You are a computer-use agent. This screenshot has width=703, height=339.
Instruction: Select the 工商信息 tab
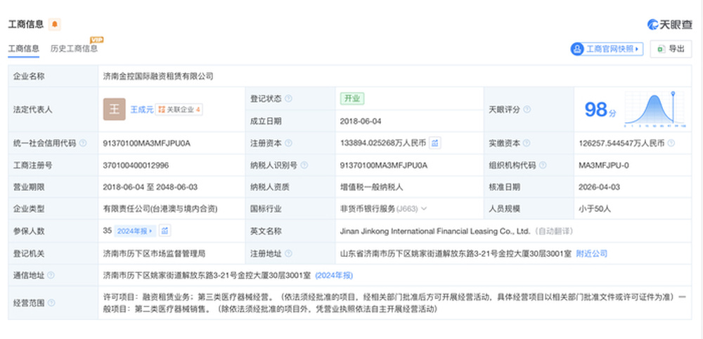(23, 49)
